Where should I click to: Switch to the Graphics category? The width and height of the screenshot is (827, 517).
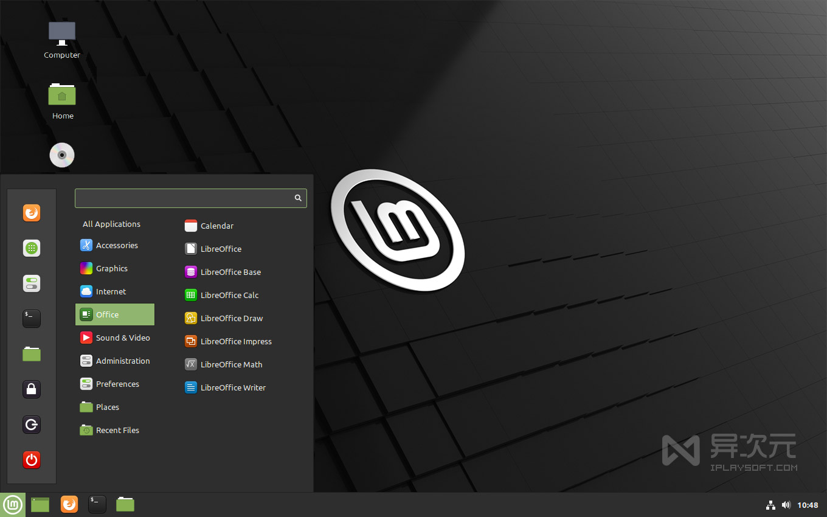[112, 268]
